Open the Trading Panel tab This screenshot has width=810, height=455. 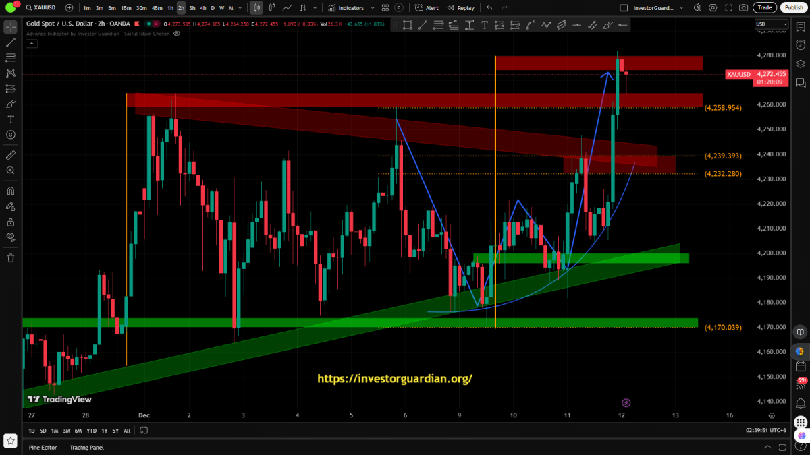tap(86, 447)
